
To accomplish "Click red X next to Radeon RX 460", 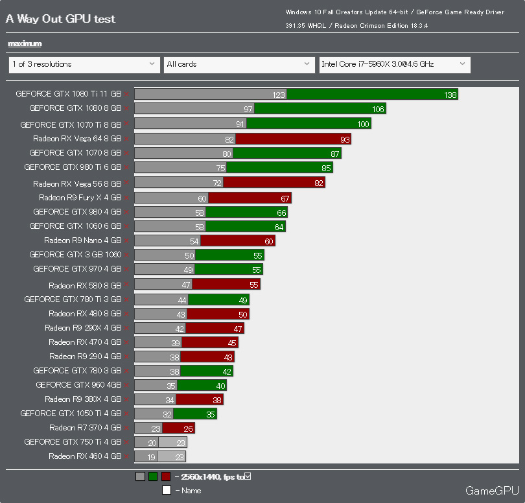I will pyautogui.click(x=126, y=456).
